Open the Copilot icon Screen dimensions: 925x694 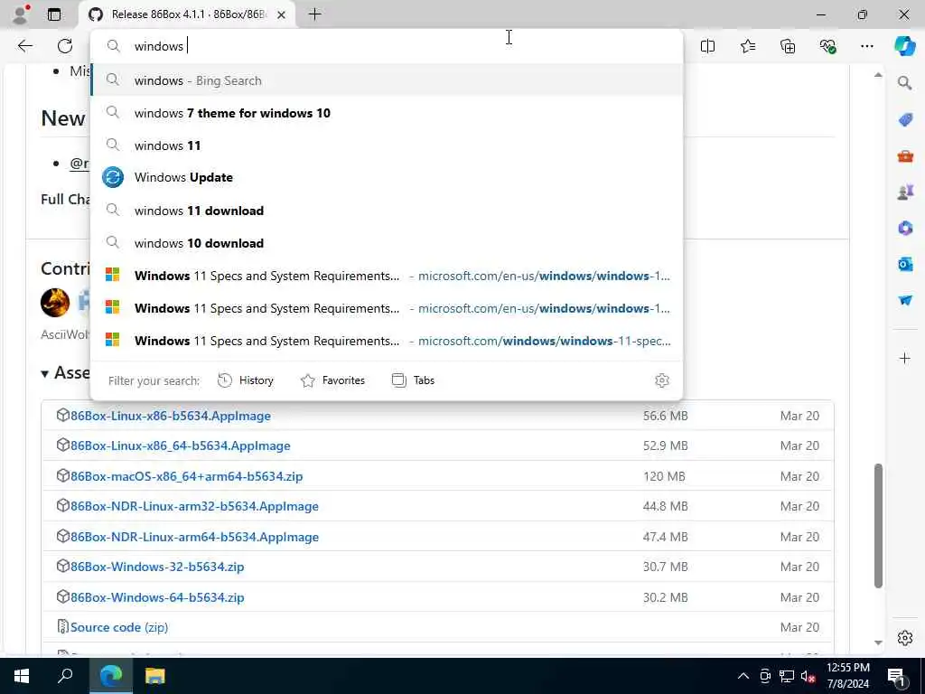point(905,46)
